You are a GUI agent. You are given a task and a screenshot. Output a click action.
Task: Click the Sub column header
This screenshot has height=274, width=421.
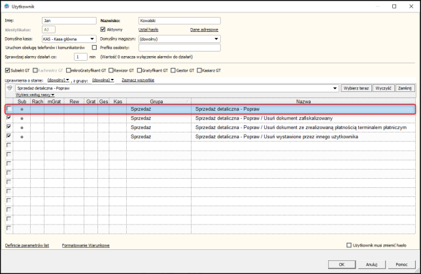pyautogui.click(x=22, y=102)
